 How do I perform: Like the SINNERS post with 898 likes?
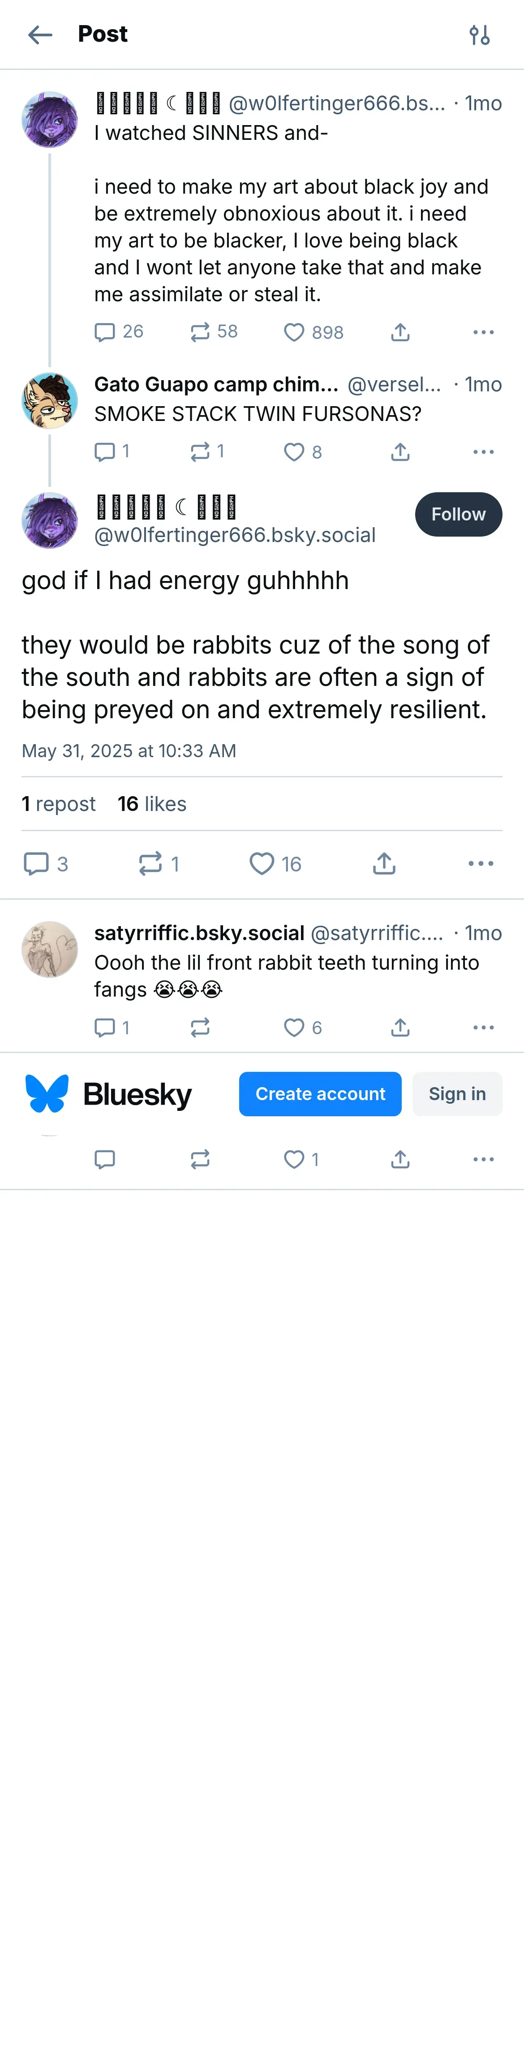[294, 332]
